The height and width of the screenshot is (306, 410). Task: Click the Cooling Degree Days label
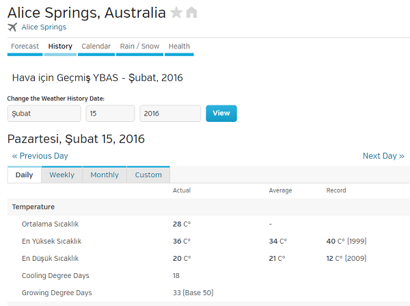tap(55, 276)
